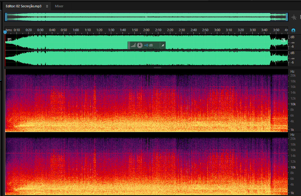Click the zoom out full navigator icon
The image size is (301, 196).
pos(294,17)
